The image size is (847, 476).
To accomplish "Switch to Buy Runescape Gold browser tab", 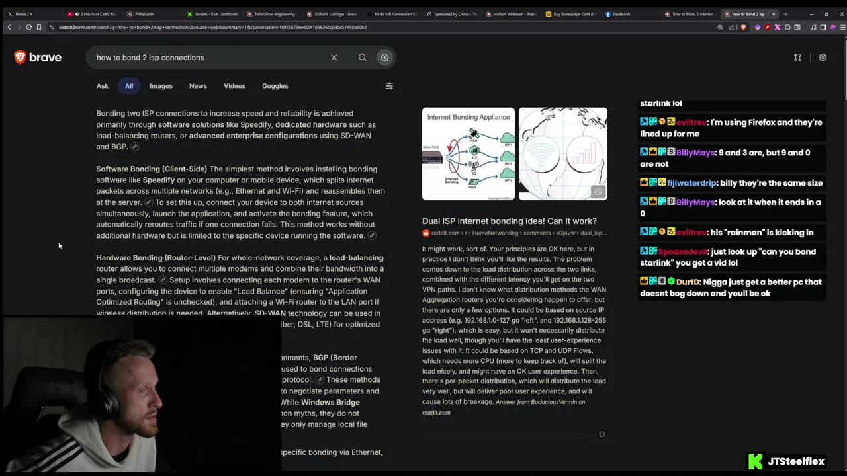I will (x=570, y=14).
